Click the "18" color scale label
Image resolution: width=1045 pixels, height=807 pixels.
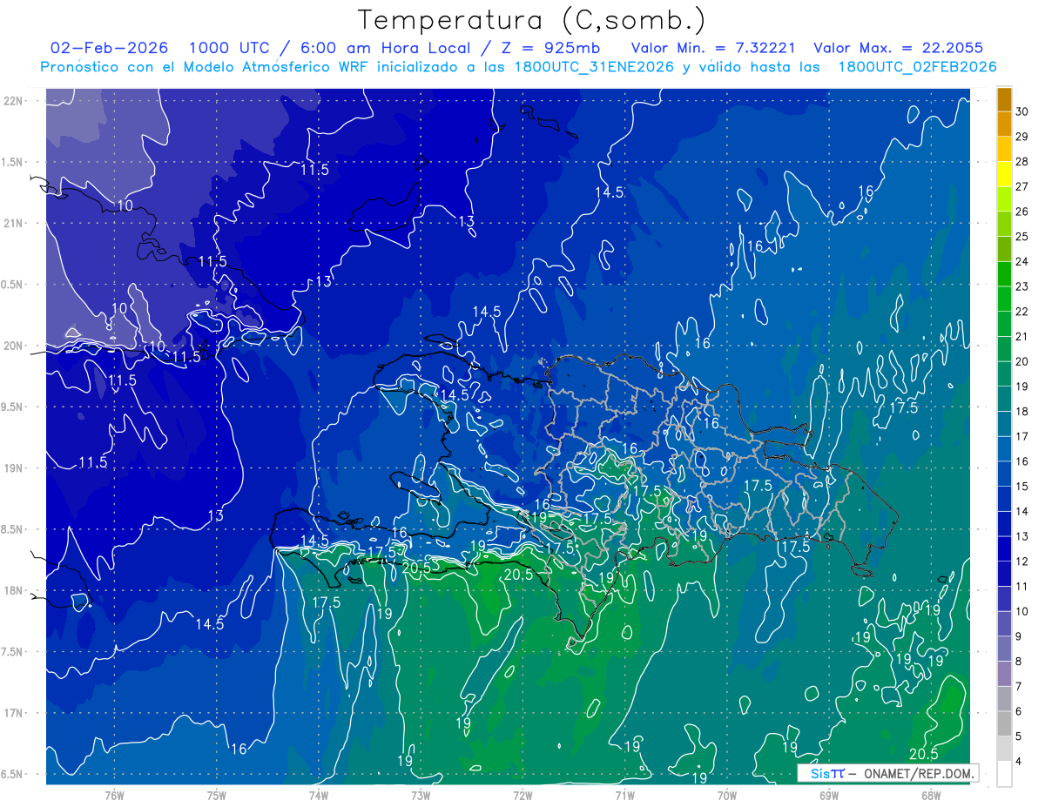click(x=1022, y=411)
